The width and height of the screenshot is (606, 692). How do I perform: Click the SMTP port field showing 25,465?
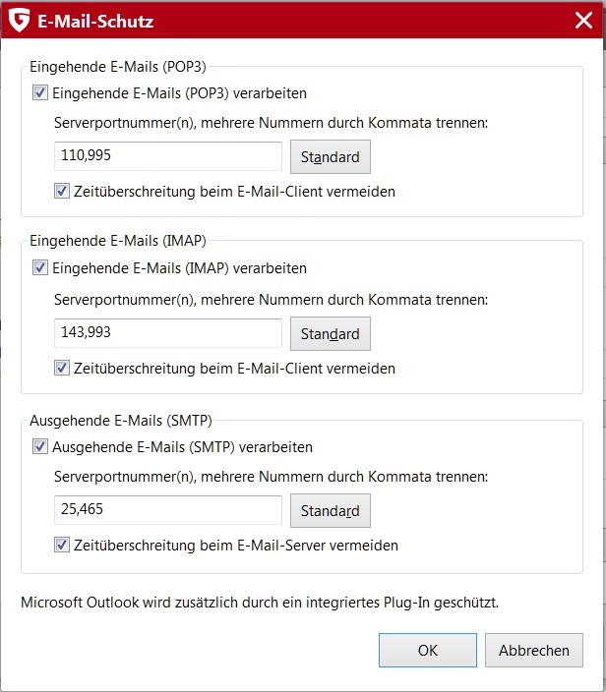tap(167, 510)
